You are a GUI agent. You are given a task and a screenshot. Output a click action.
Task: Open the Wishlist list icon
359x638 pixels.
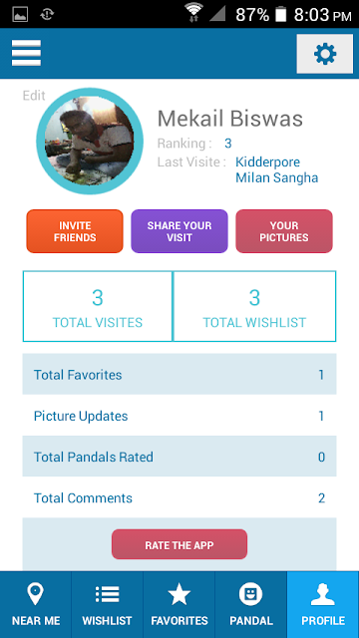tap(107, 594)
